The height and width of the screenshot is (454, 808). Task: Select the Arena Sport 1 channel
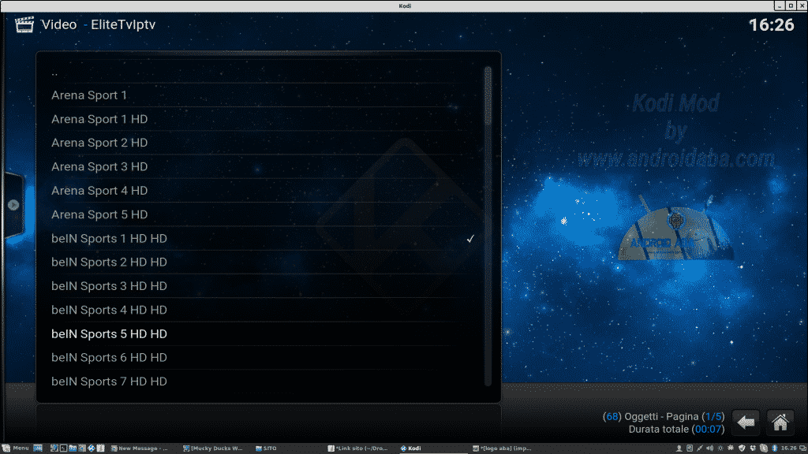tap(260, 95)
